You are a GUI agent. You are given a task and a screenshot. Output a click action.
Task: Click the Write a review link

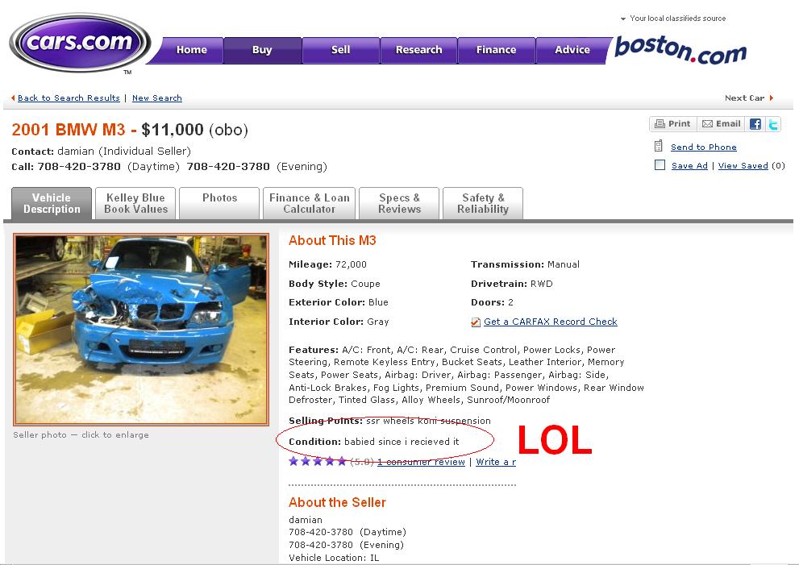[x=496, y=462]
